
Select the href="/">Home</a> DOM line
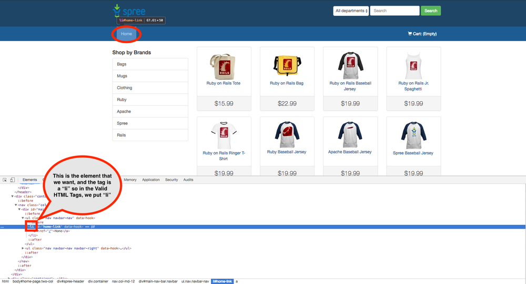pyautogui.click(x=52, y=231)
